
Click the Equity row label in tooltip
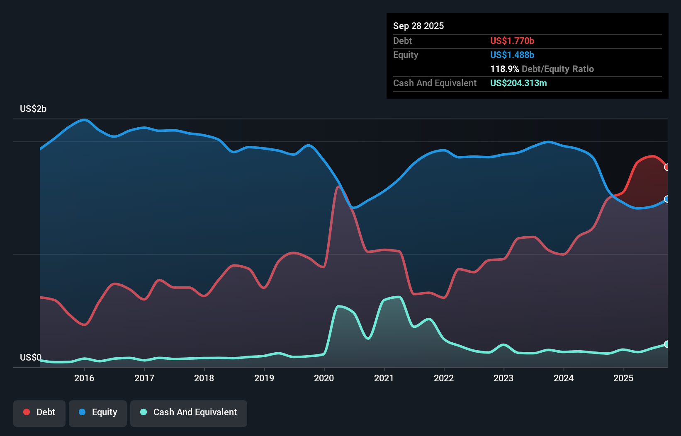406,55
